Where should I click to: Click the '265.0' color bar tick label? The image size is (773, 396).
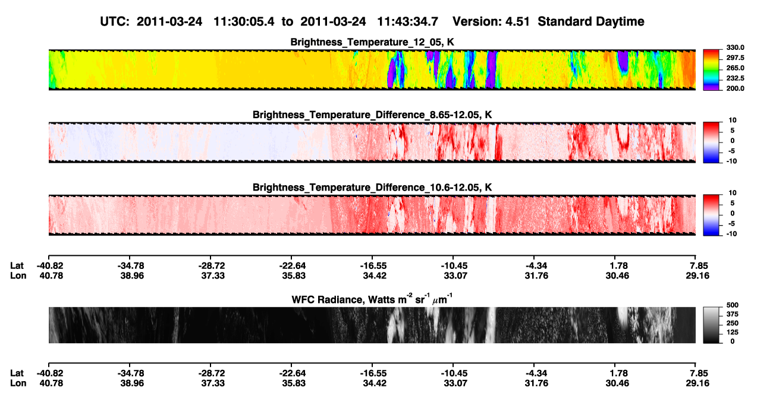click(x=734, y=68)
